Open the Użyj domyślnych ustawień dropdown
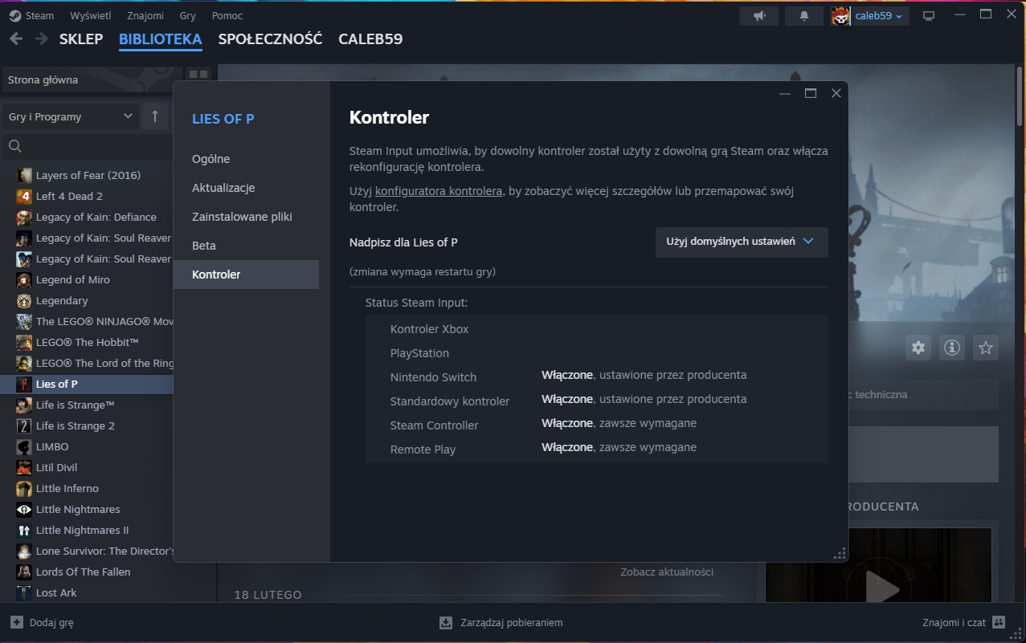Viewport: 1026px width, 643px height. [742, 242]
